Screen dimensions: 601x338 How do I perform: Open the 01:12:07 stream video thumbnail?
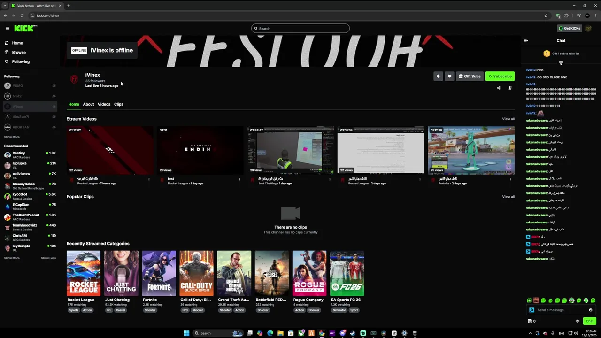point(110,150)
